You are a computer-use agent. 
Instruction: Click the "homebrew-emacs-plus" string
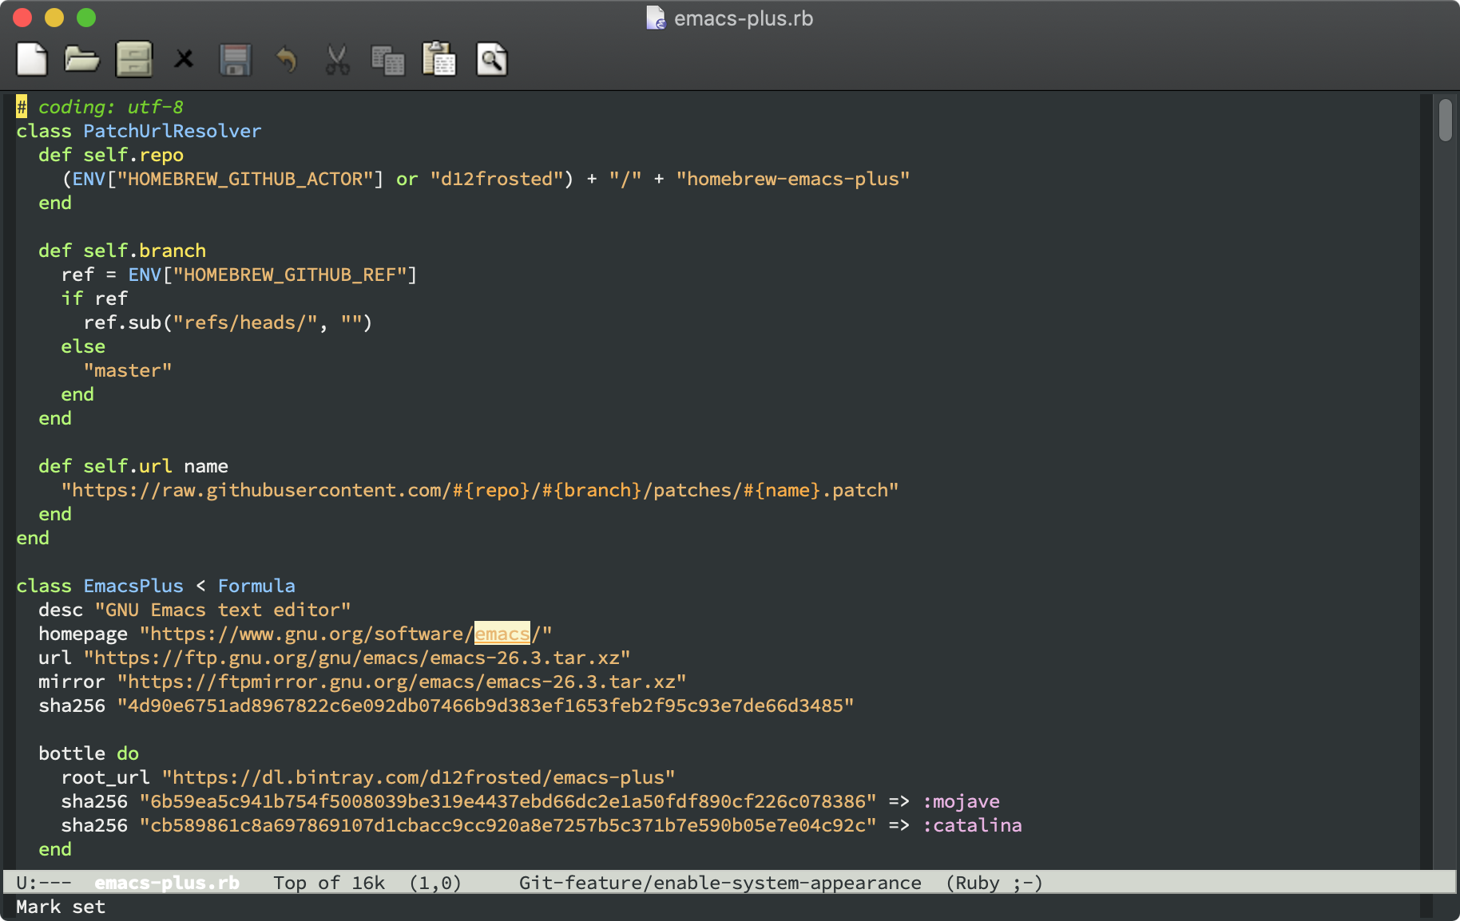click(793, 179)
